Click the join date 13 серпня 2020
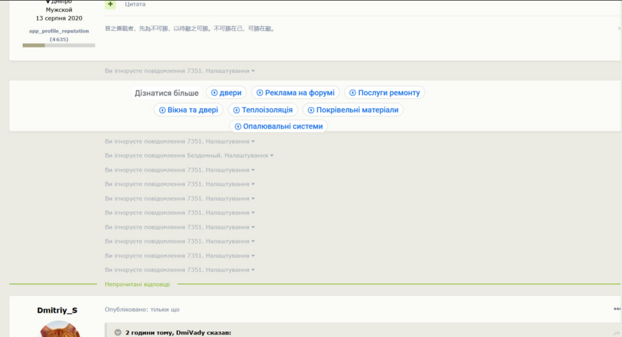 pyautogui.click(x=59, y=18)
